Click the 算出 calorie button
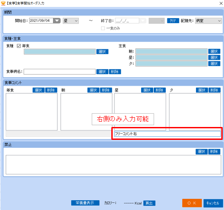224x210 pixels. (149, 203)
